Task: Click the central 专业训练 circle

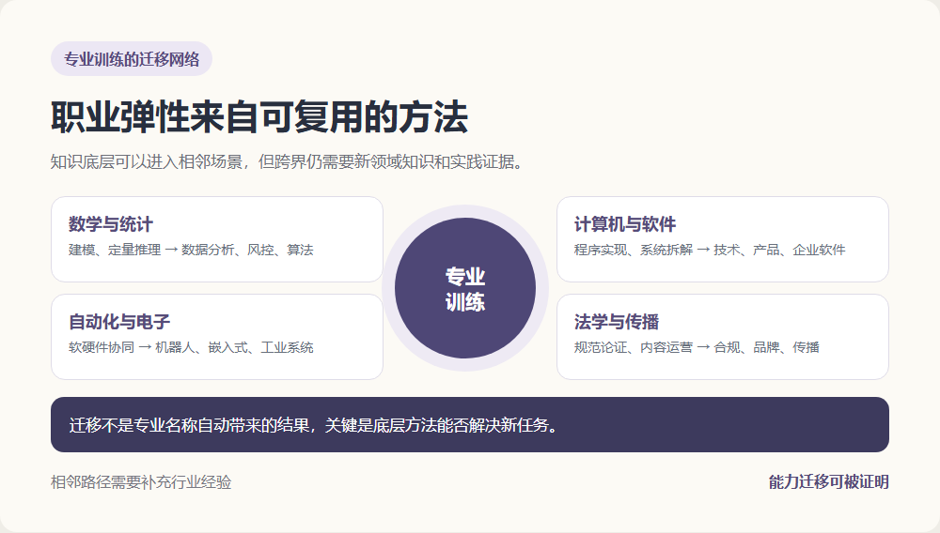Action: click(465, 288)
